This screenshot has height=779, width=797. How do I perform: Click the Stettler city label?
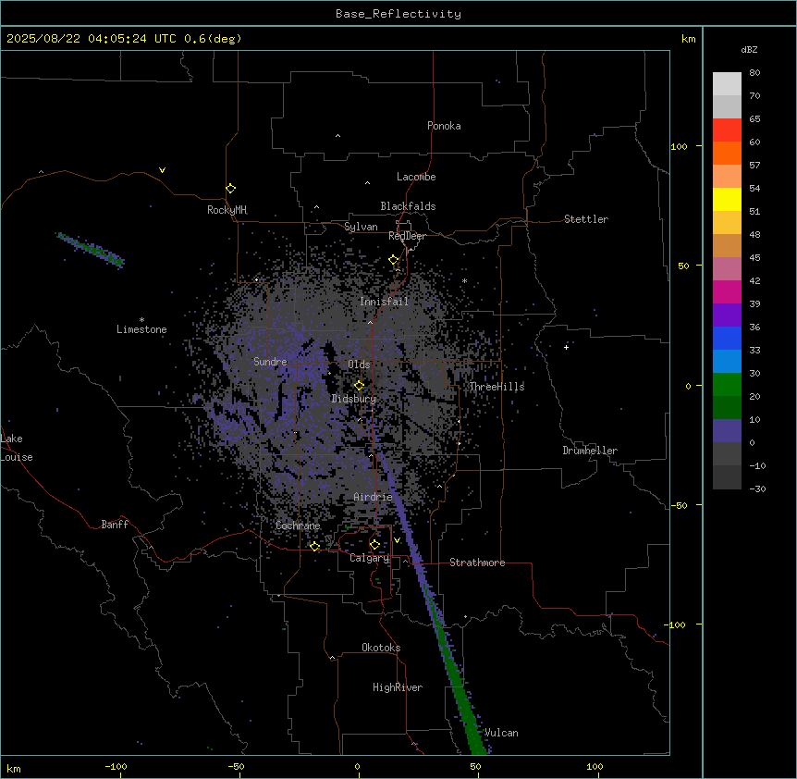tap(586, 219)
